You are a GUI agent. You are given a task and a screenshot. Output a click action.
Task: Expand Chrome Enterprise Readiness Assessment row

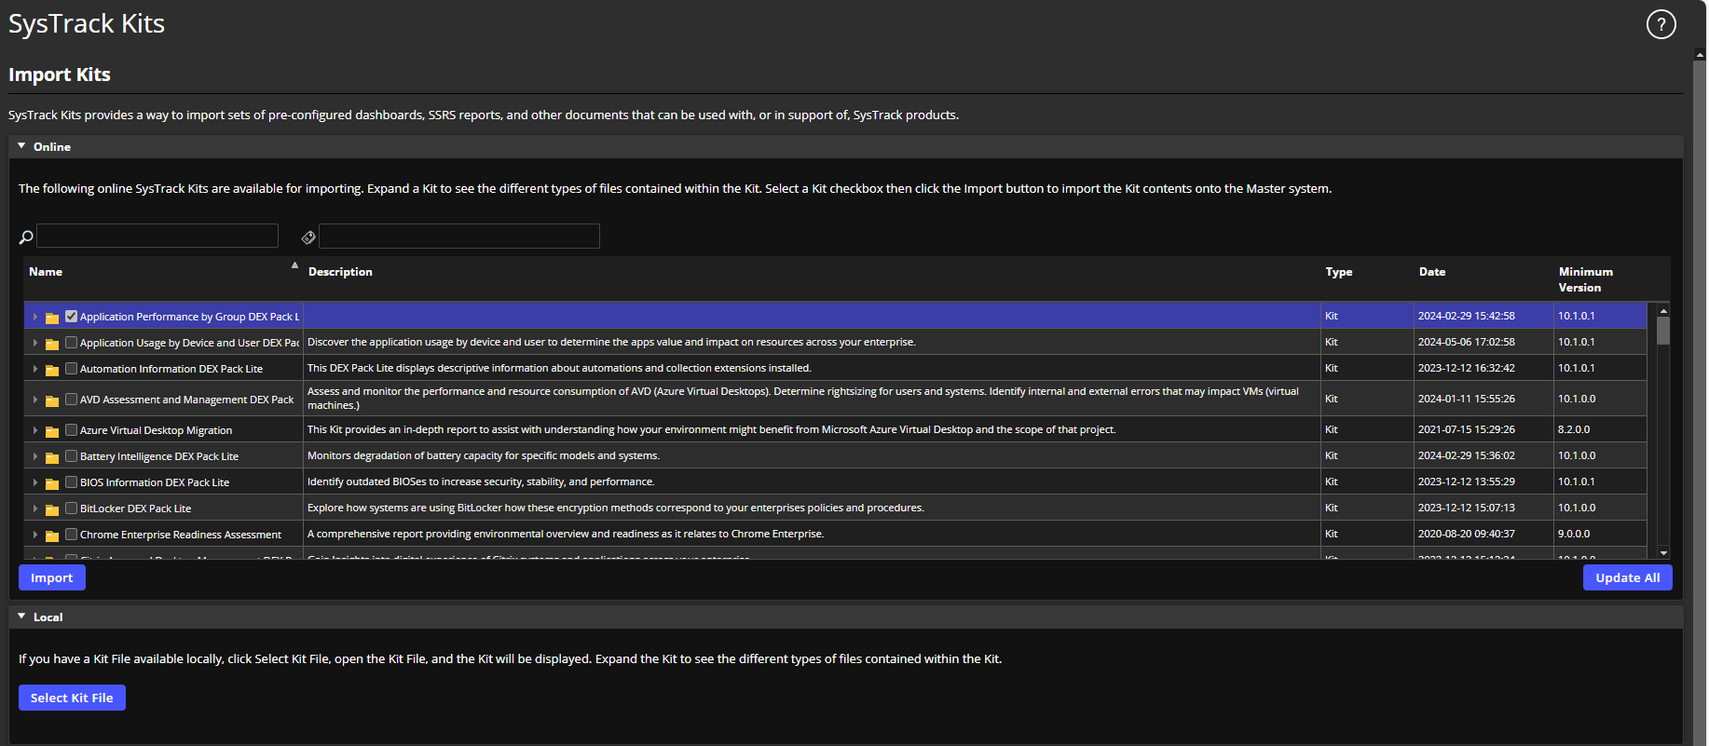[35, 536]
